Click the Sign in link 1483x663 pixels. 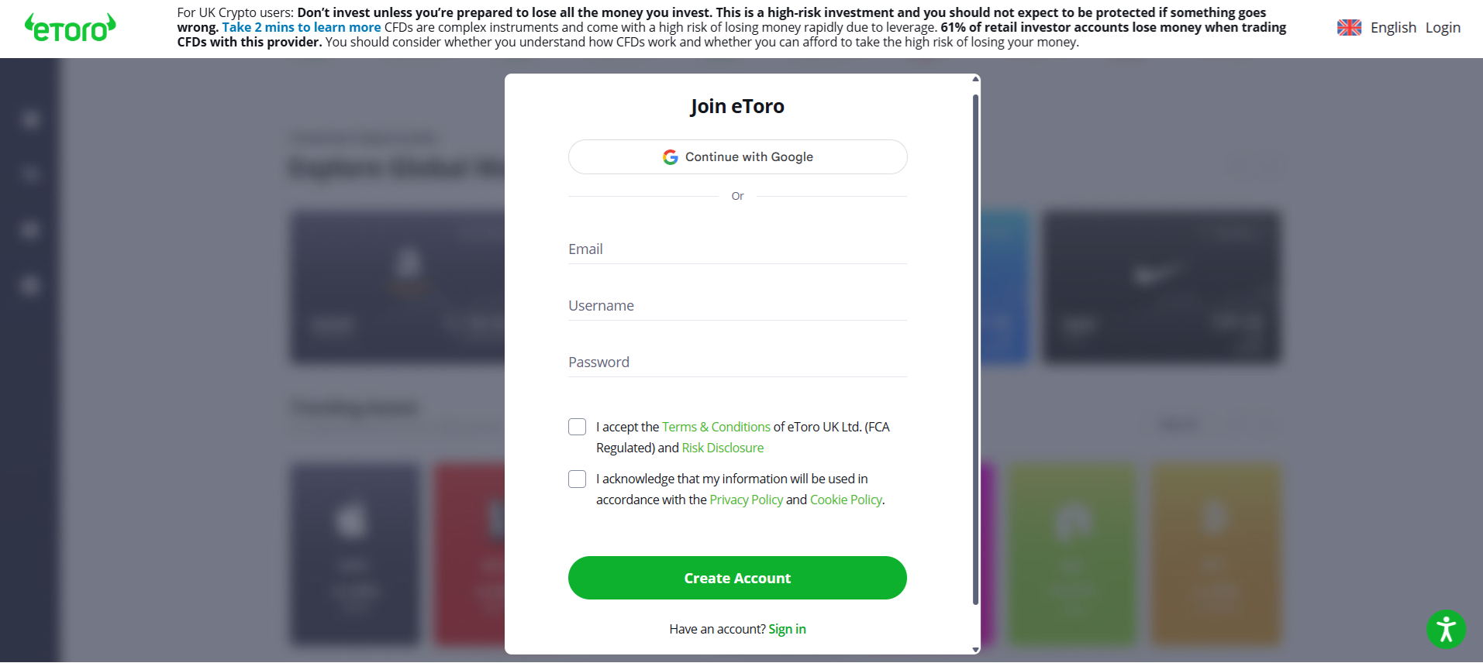click(787, 628)
